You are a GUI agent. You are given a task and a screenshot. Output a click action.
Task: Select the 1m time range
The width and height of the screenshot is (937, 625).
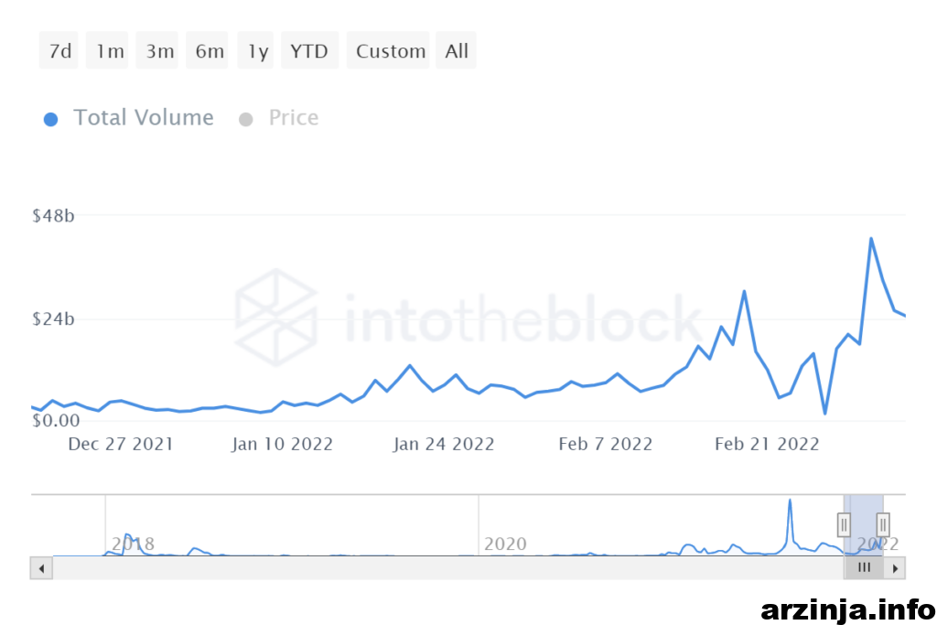107,50
